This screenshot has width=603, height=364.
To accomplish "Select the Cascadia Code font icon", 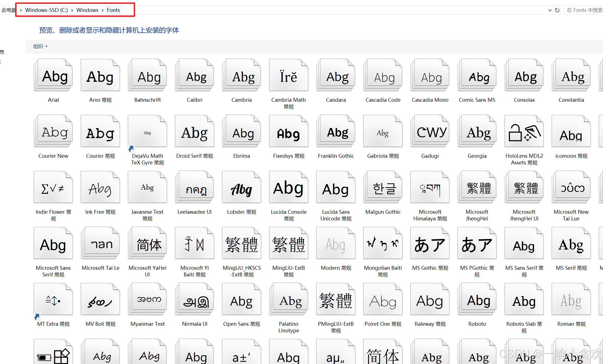I will point(383,75).
